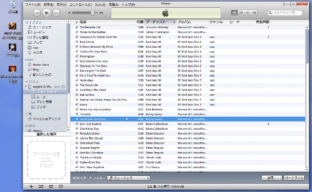Switch to album list view button

[x=241, y=13]
